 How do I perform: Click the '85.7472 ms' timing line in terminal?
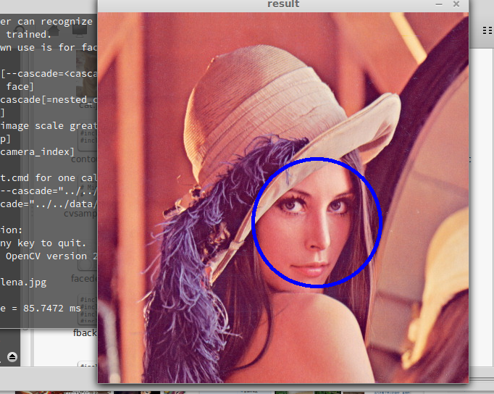click(41, 308)
